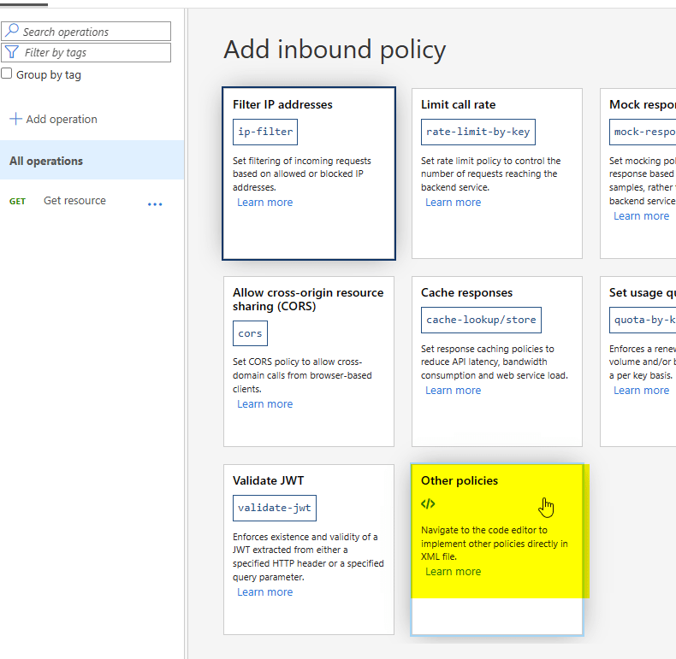The image size is (676, 659).
Task: Select All operations in the sidebar
Action: pos(46,161)
